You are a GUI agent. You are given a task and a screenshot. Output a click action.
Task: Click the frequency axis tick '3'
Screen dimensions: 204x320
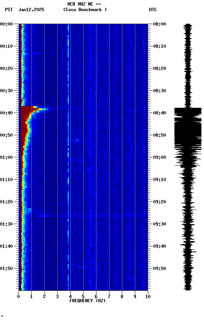point(57,297)
